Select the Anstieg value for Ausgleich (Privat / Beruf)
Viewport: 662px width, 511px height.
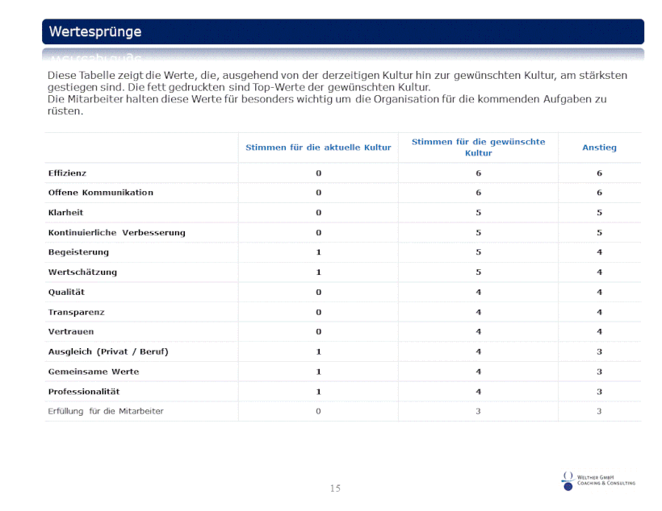point(599,351)
